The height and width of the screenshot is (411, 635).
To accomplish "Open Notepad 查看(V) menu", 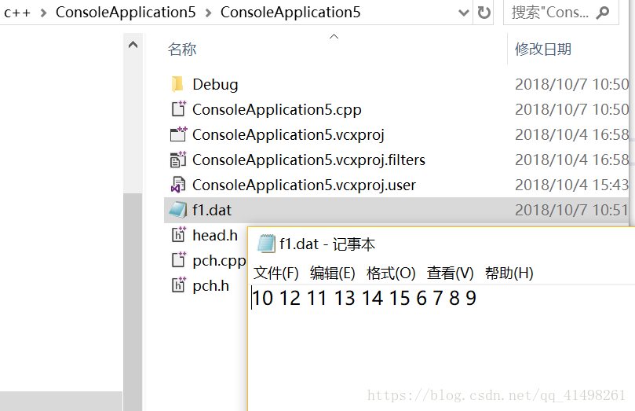I will pyautogui.click(x=450, y=273).
